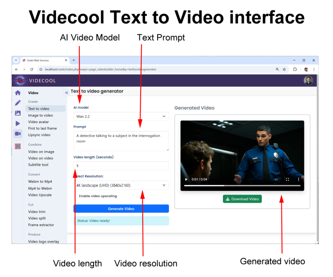Open Image to video in the menu
The image size is (333, 277).
pyautogui.click(x=40, y=115)
